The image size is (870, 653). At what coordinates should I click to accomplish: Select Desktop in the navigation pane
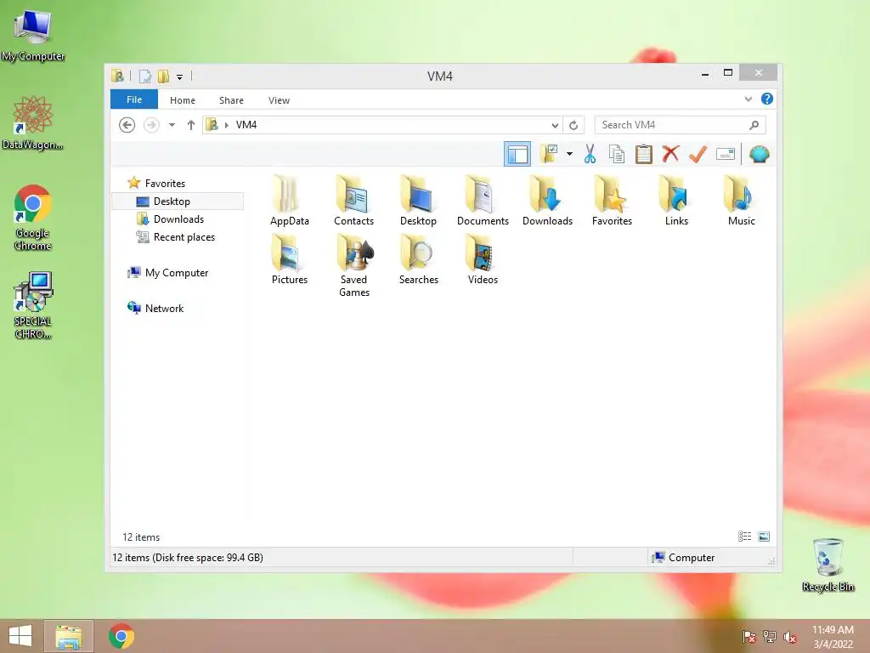(172, 201)
